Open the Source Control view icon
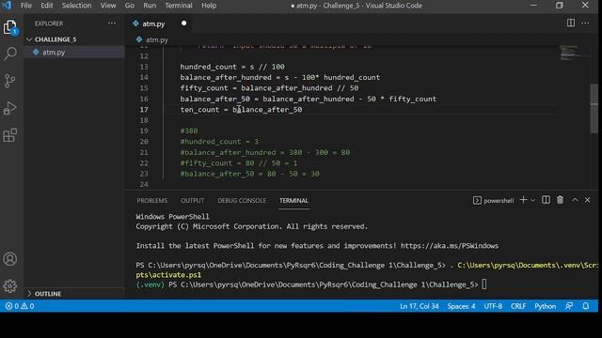This screenshot has width=602, height=338. point(10,81)
